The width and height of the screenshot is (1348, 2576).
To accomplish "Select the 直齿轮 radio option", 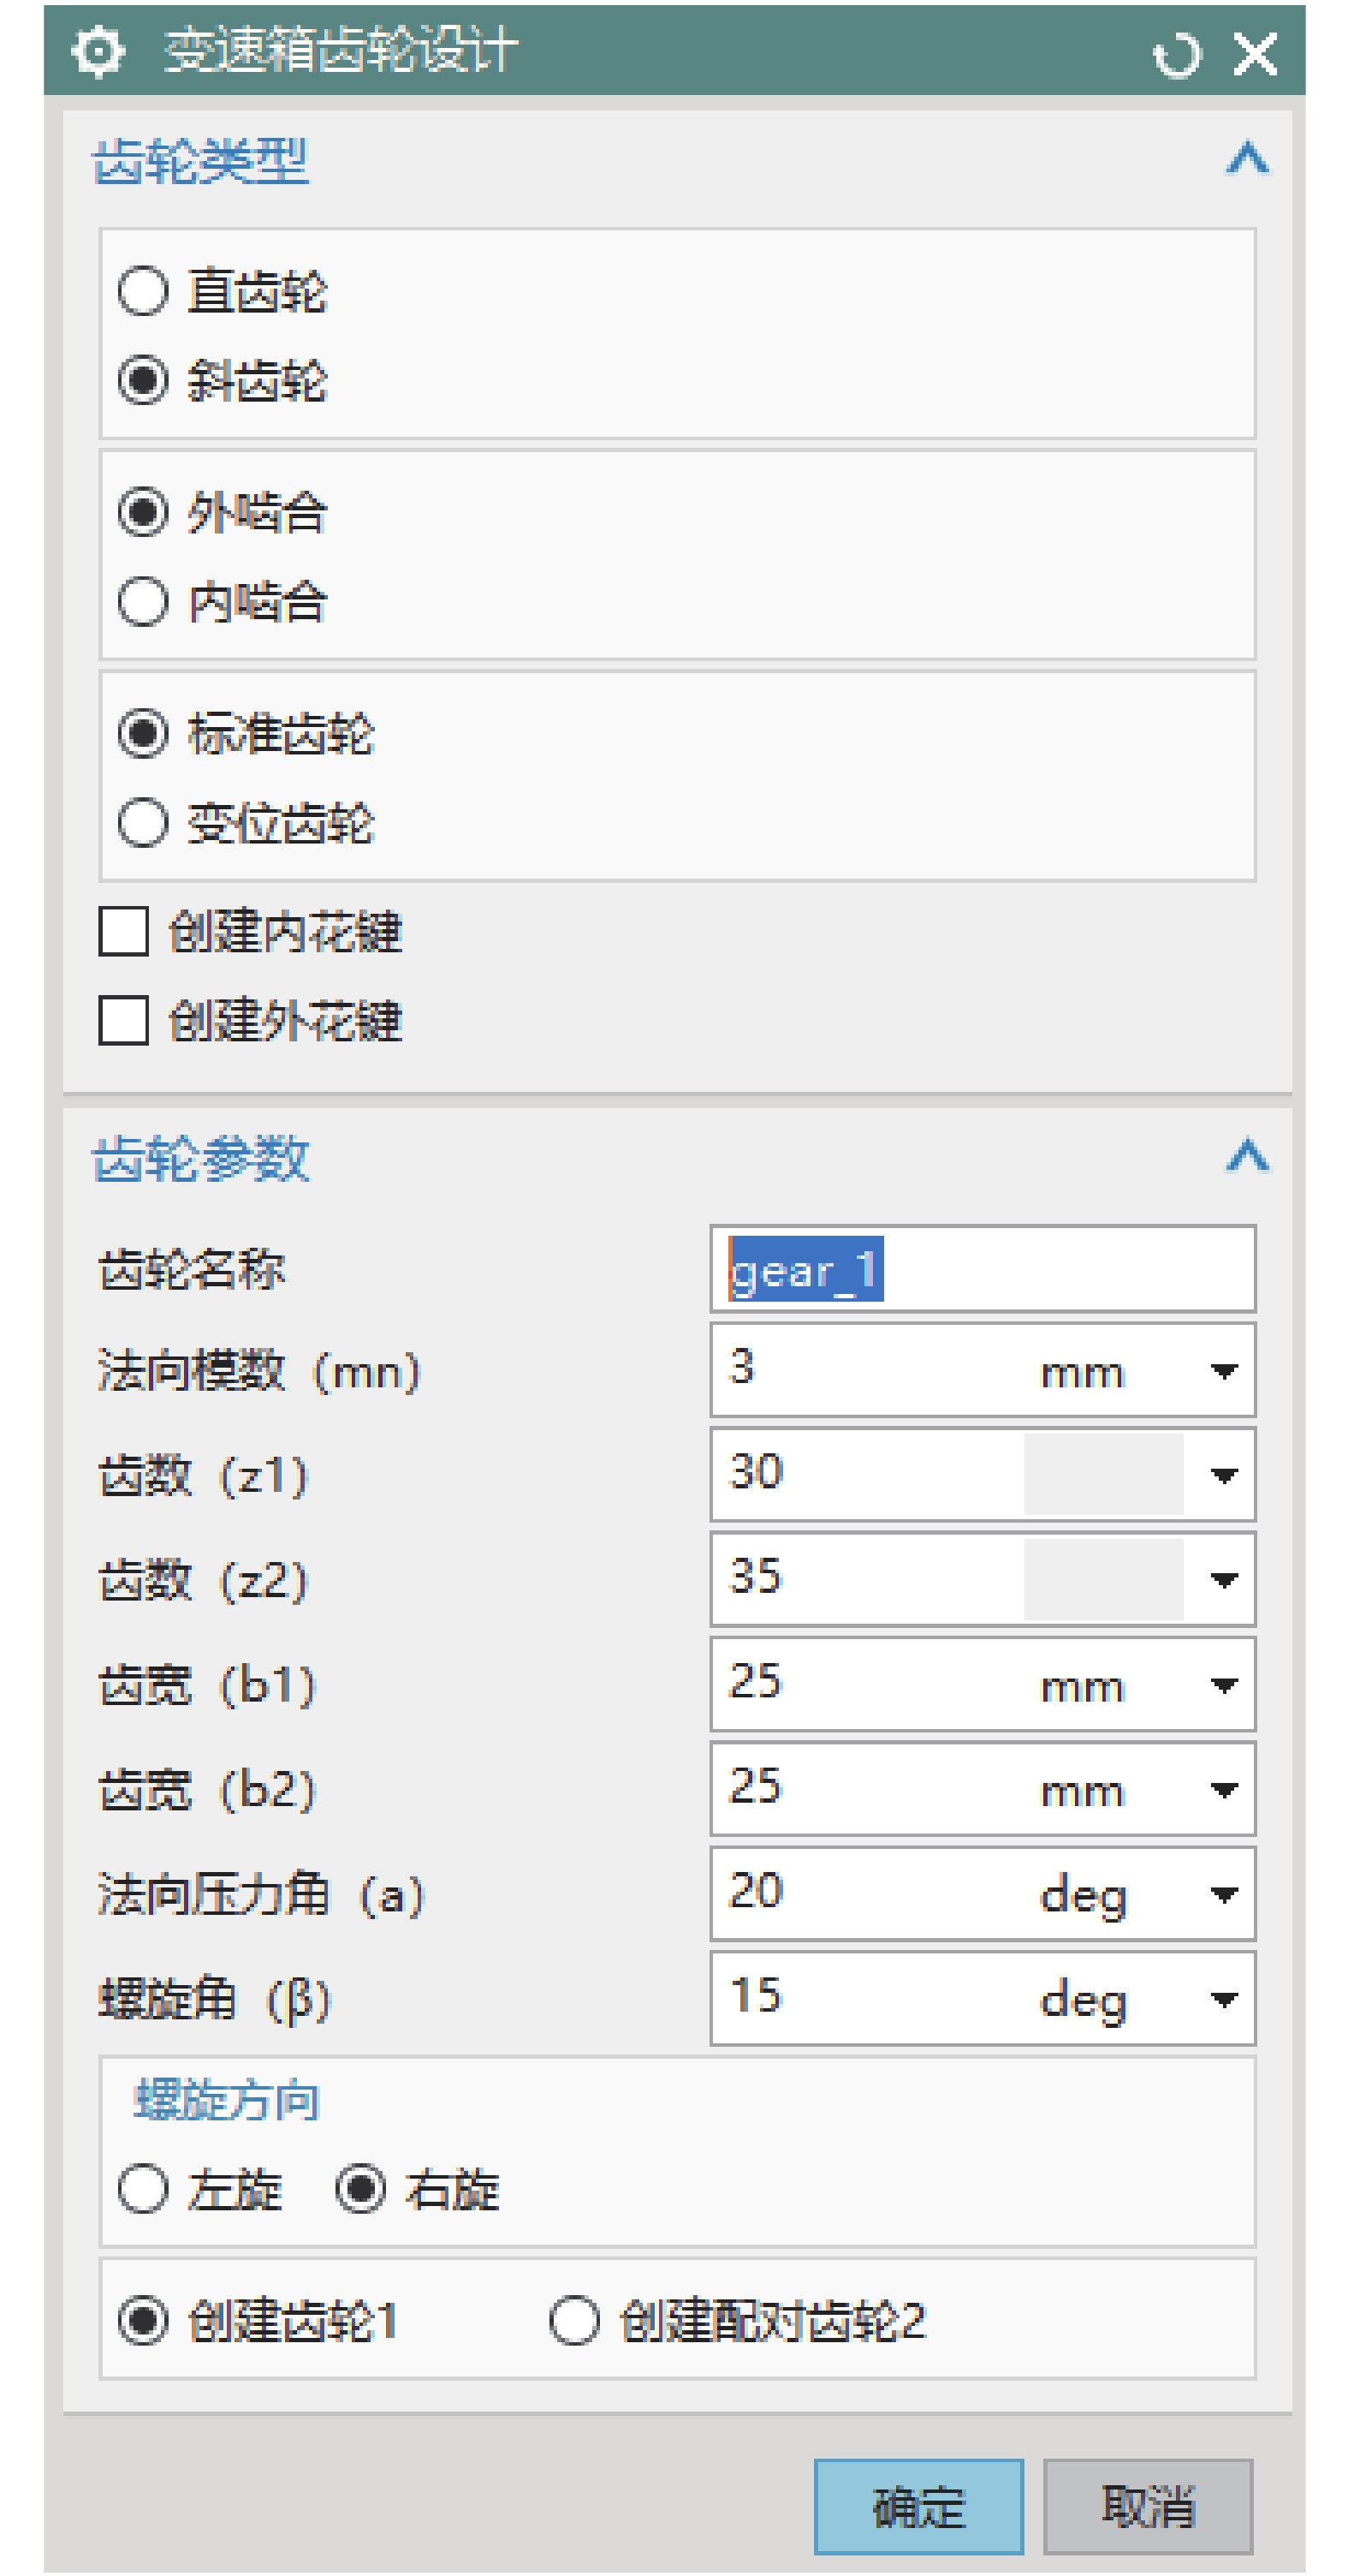I will point(143,292).
